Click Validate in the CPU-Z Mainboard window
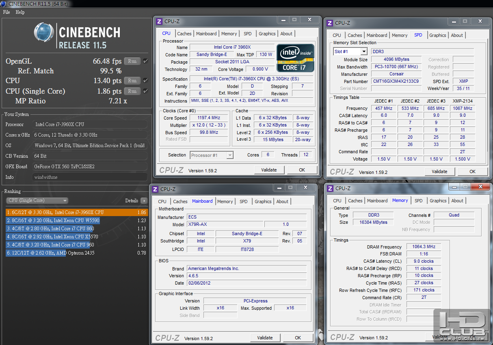 (x=265, y=338)
